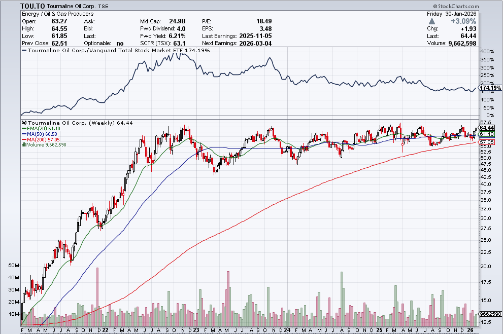The width and height of the screenshot is (503, 334).
Task: Click the 50M volume axis label
Action: 14,266
